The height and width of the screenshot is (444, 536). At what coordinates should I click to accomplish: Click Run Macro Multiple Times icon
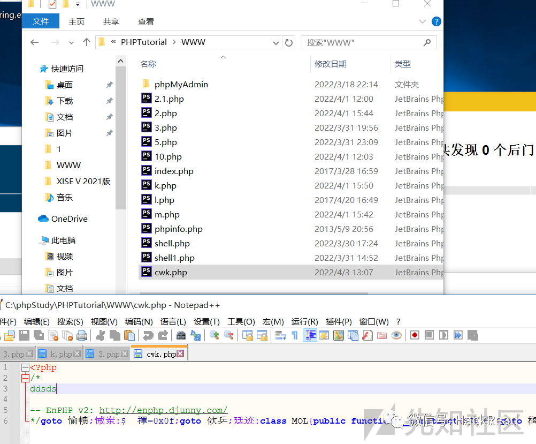[458, 335]
